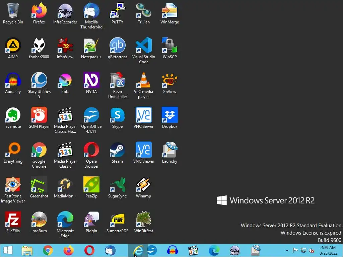Image resolution: width=343 pixels, height=257 pixels.
Task: Select the MediaMonkey desktop shortcut
Action: pyautogui.click(x=65, y=187)
